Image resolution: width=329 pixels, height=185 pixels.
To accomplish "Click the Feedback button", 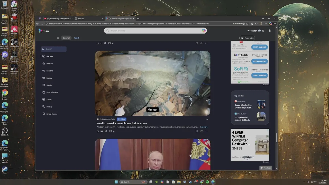I will tap(266, 168).
